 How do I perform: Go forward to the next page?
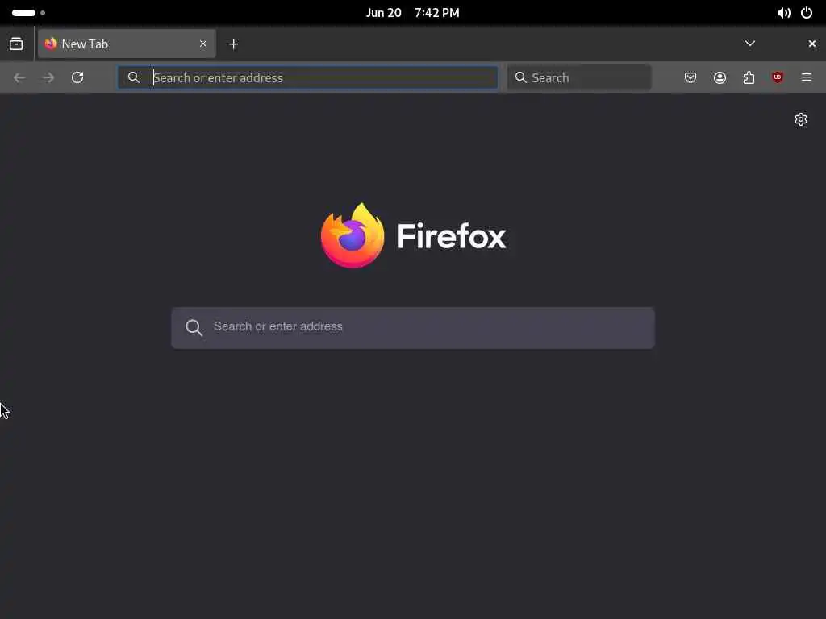(48, 78)
